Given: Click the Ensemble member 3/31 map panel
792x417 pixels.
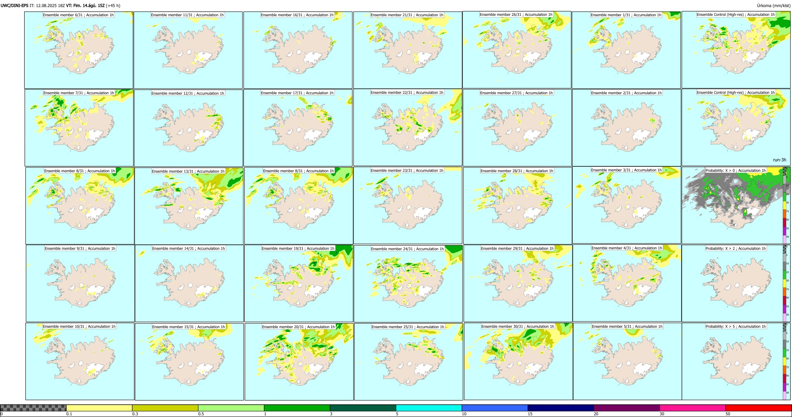Looking at the screenshot, I should (627, 205).
